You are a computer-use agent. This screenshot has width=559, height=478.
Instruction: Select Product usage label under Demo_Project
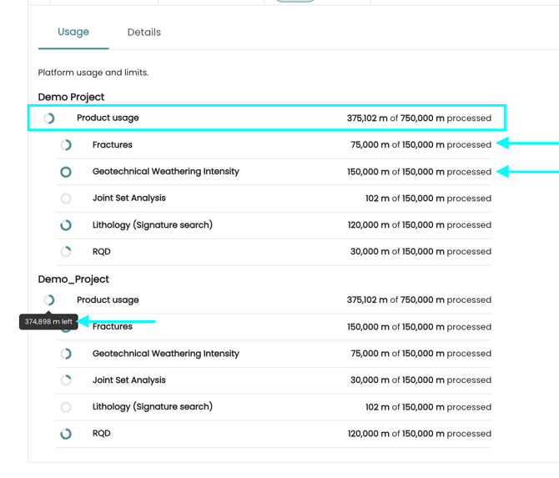click(108, 300)
